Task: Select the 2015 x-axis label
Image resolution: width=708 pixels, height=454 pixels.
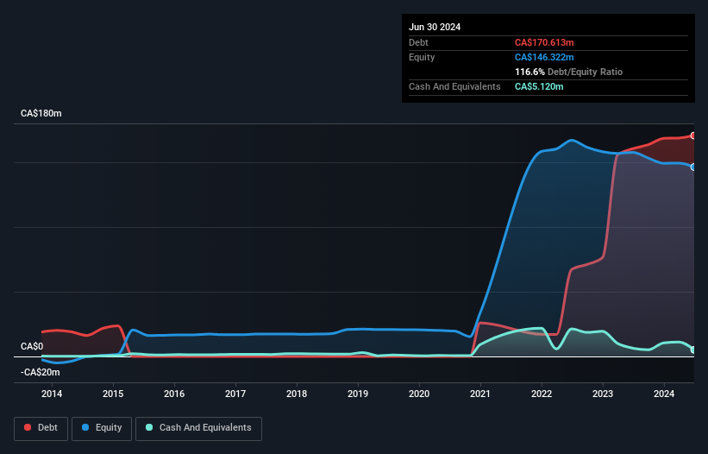Action: tap(113, 394)
